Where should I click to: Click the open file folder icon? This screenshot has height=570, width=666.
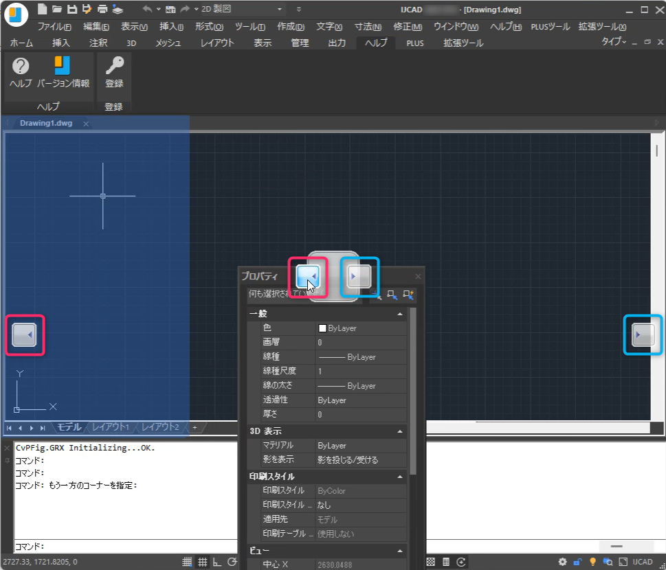(57, 9)
